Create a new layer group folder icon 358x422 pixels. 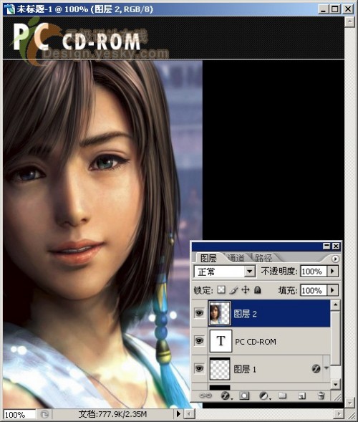point(282,395)
